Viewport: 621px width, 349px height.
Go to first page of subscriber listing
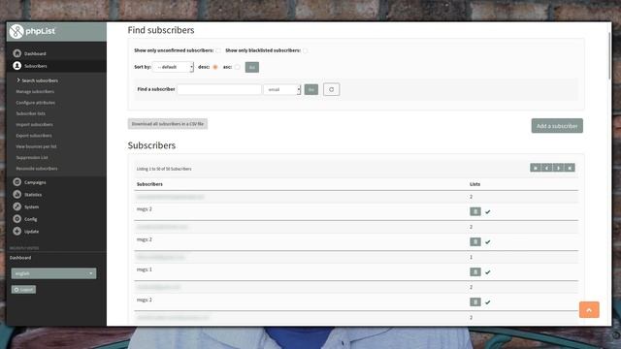point(535,168)
